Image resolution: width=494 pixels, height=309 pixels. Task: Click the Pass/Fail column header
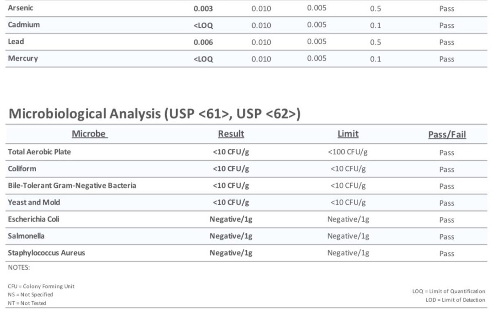(447, 135)
